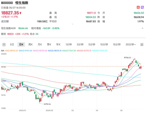This screenshot has height=113, width=146.
Task: Click the MA120:16793.75 indicator value
Action: 84,51
